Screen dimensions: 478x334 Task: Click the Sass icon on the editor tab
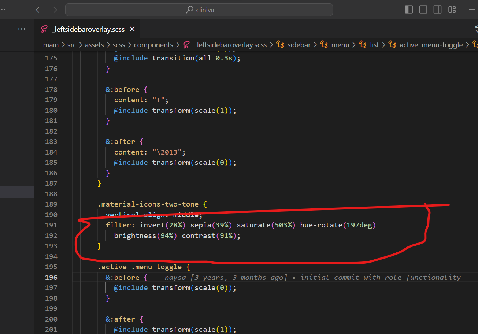44,29
